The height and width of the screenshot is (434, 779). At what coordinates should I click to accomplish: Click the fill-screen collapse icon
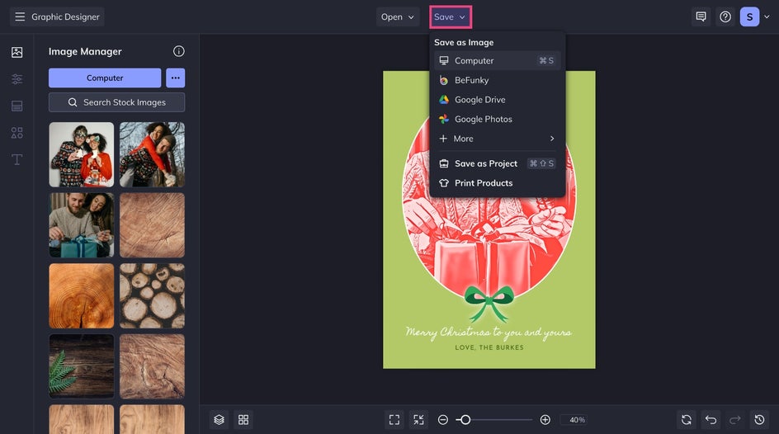point(419,420)
